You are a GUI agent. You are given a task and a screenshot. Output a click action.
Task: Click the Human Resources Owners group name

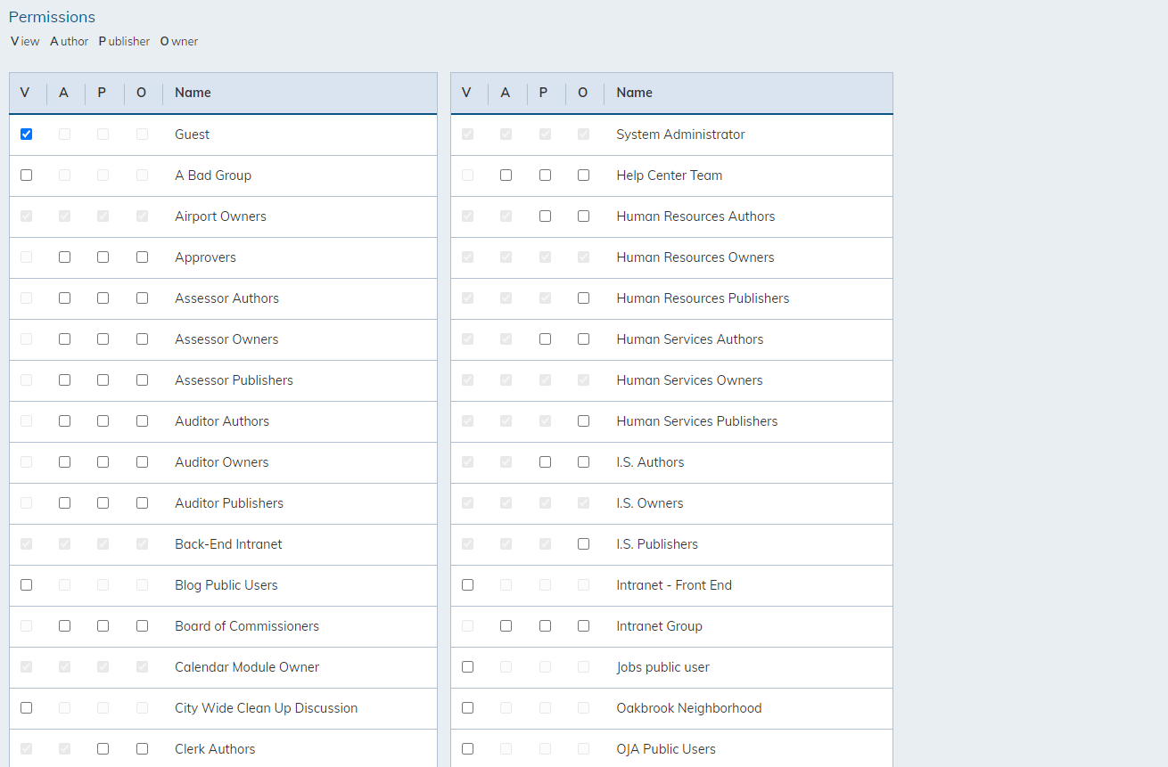tap(695, 257)
